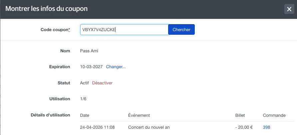This screenshot has width=297, height=135.
Task: Click the Billet column header
Action: pyautogui.click(x=240, y=115)
